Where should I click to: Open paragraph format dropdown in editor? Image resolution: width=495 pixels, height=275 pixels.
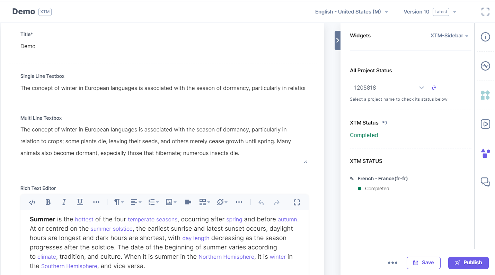tap(119, 202)
